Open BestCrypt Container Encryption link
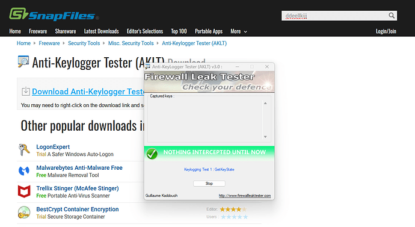 click(x=78, y=210)
